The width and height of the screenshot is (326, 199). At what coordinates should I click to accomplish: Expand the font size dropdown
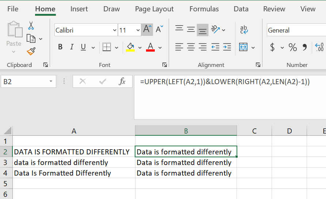point(138,30)
